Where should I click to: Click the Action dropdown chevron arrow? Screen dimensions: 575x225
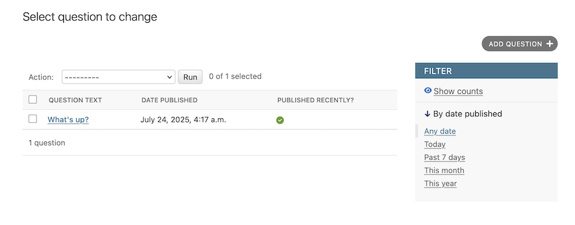pos(169,78)
